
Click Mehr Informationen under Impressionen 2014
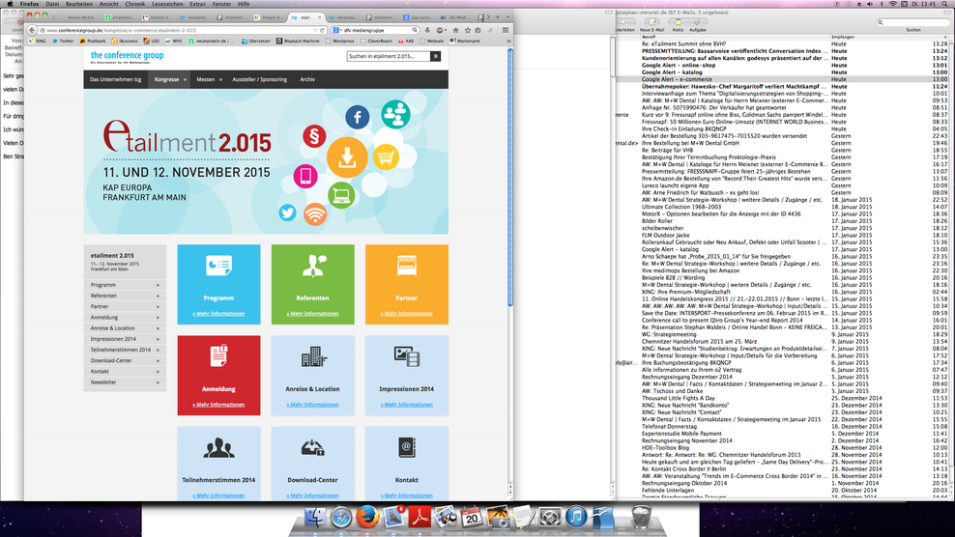[x=406, y=405]
